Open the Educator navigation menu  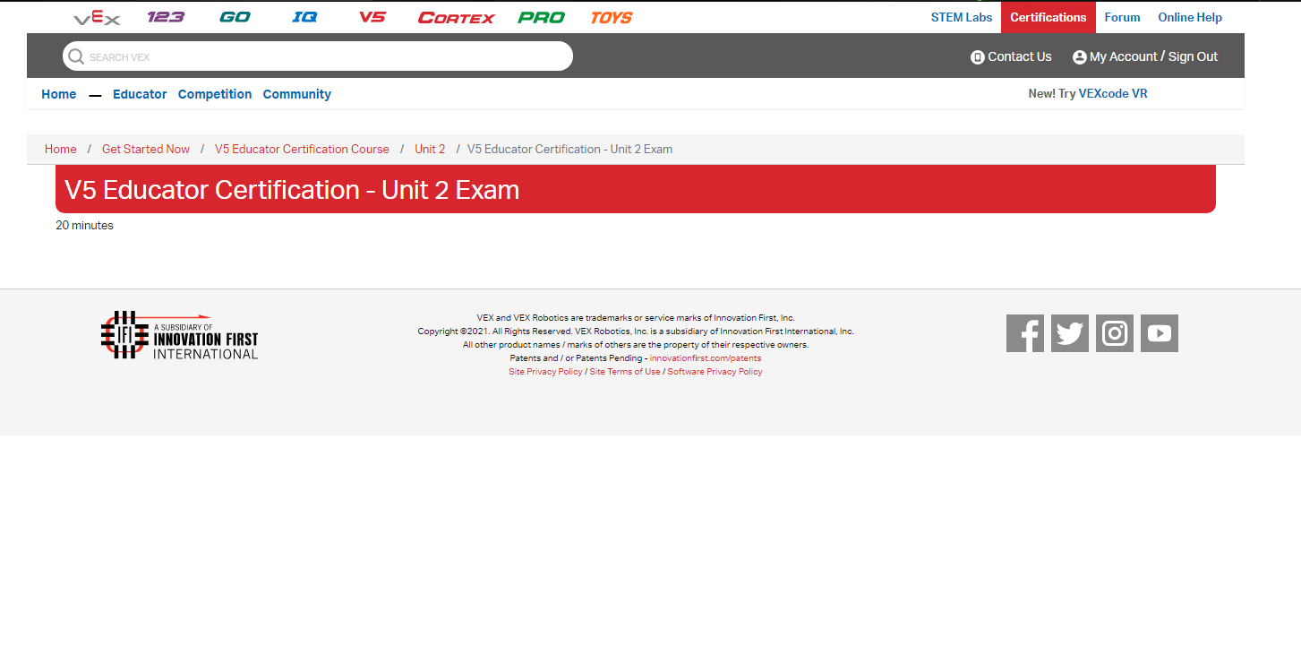(x=140, y=94)
